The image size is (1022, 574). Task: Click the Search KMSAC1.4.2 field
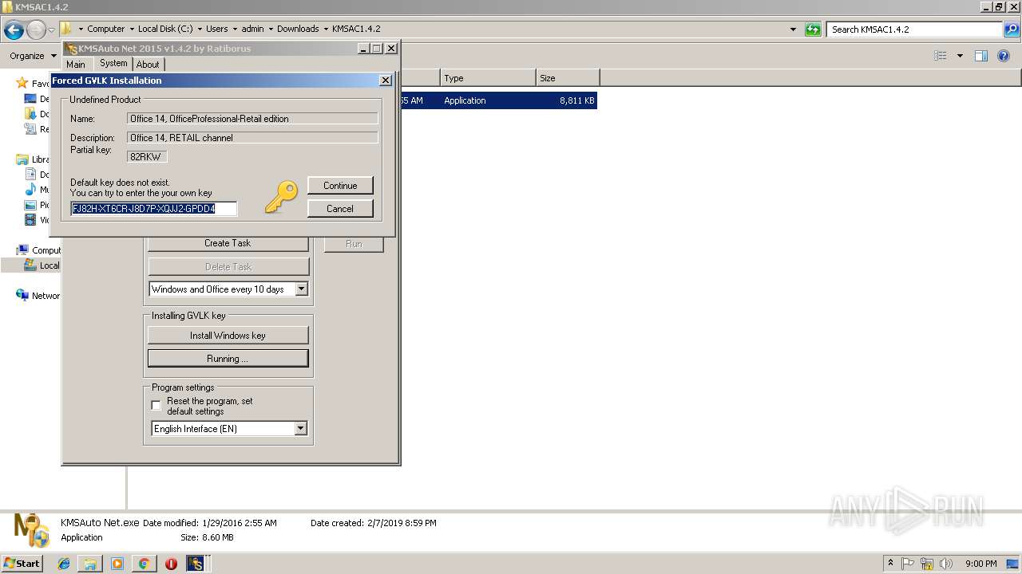pyautogui.click(x=914, y=29)
